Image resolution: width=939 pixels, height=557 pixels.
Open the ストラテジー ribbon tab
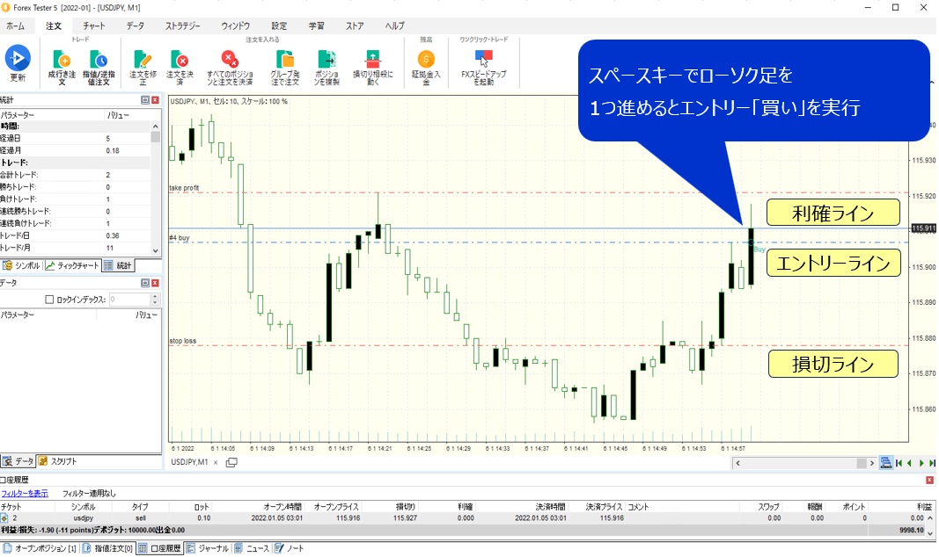point(183,26)
